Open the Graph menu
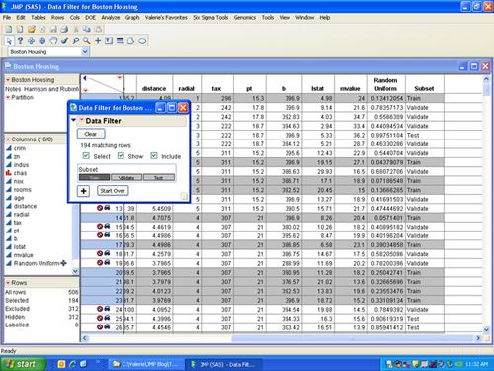 [x=132, y=17]
